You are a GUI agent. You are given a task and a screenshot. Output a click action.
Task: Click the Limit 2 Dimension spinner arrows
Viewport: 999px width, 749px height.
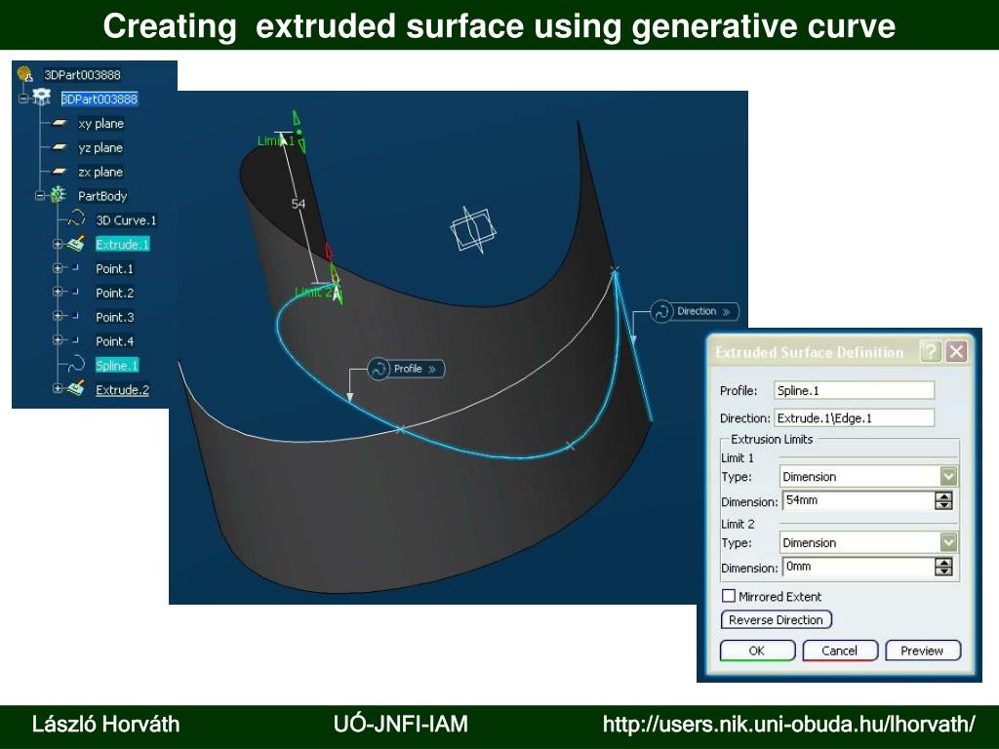pos(943,567)
